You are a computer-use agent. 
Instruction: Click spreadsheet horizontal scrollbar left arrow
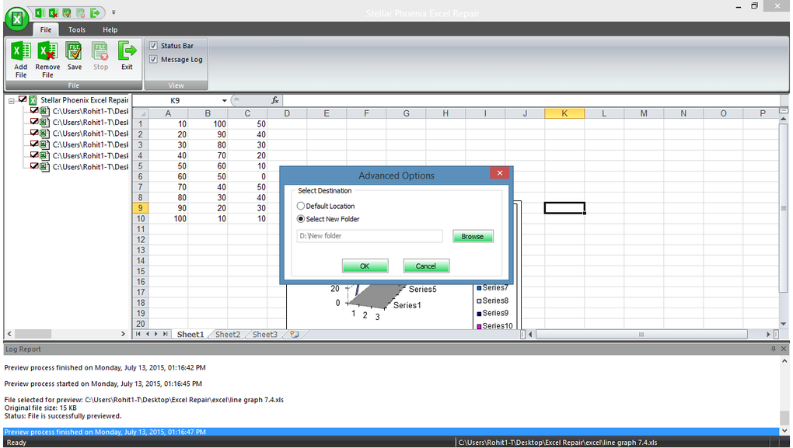(x=530, y=335)
